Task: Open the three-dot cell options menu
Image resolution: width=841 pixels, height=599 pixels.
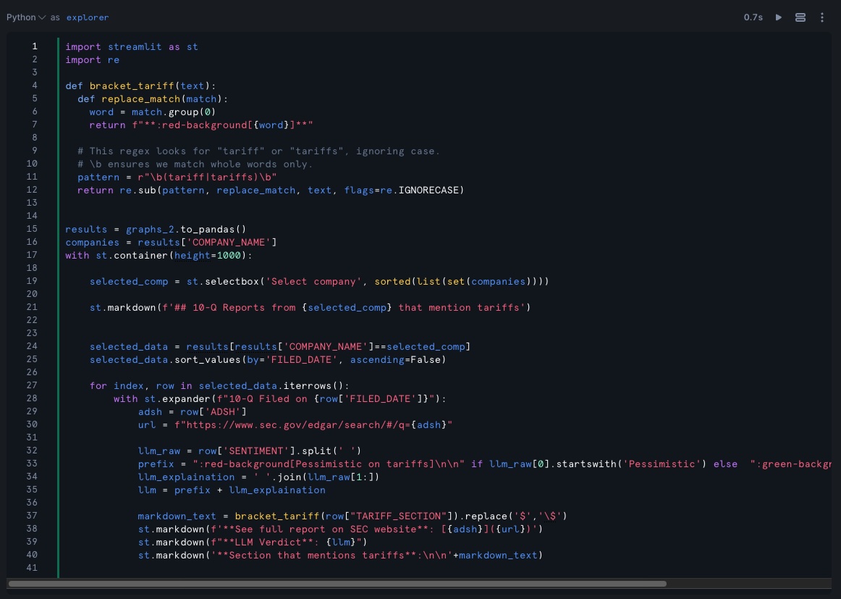Action: click(822, 17)
